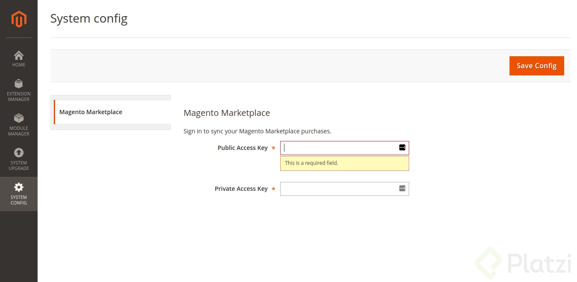The image size is (577, 282).
Task: Focus the Public Access Key input
Action: (x=344, y=148)
